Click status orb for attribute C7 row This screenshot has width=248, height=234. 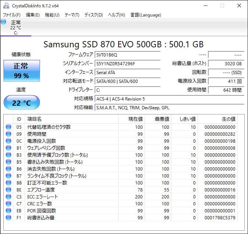pyautogui.click(x=8, y=204)
